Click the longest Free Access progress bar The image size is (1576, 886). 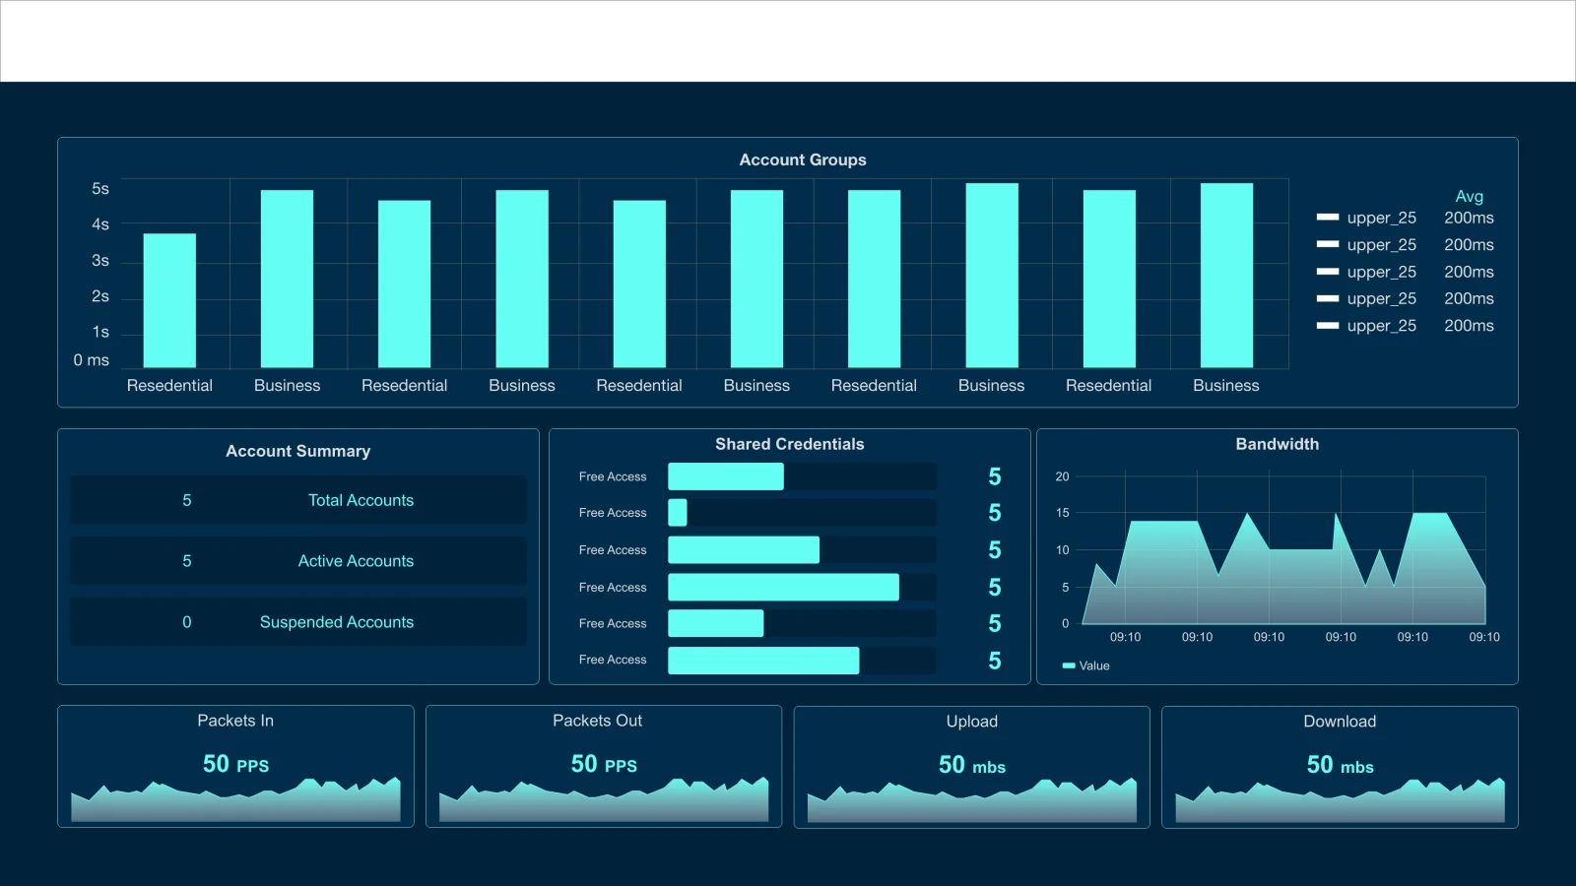tap(783, 588)
